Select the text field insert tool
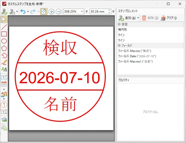 point(4,77)
